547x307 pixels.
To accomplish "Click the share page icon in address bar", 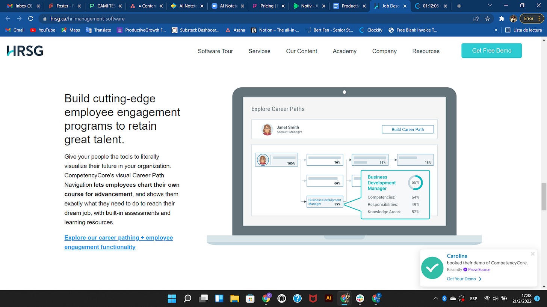I will [x=476, y=18].
